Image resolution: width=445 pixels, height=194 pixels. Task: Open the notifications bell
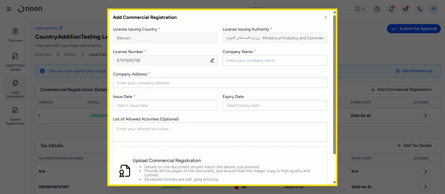point(391,9)
